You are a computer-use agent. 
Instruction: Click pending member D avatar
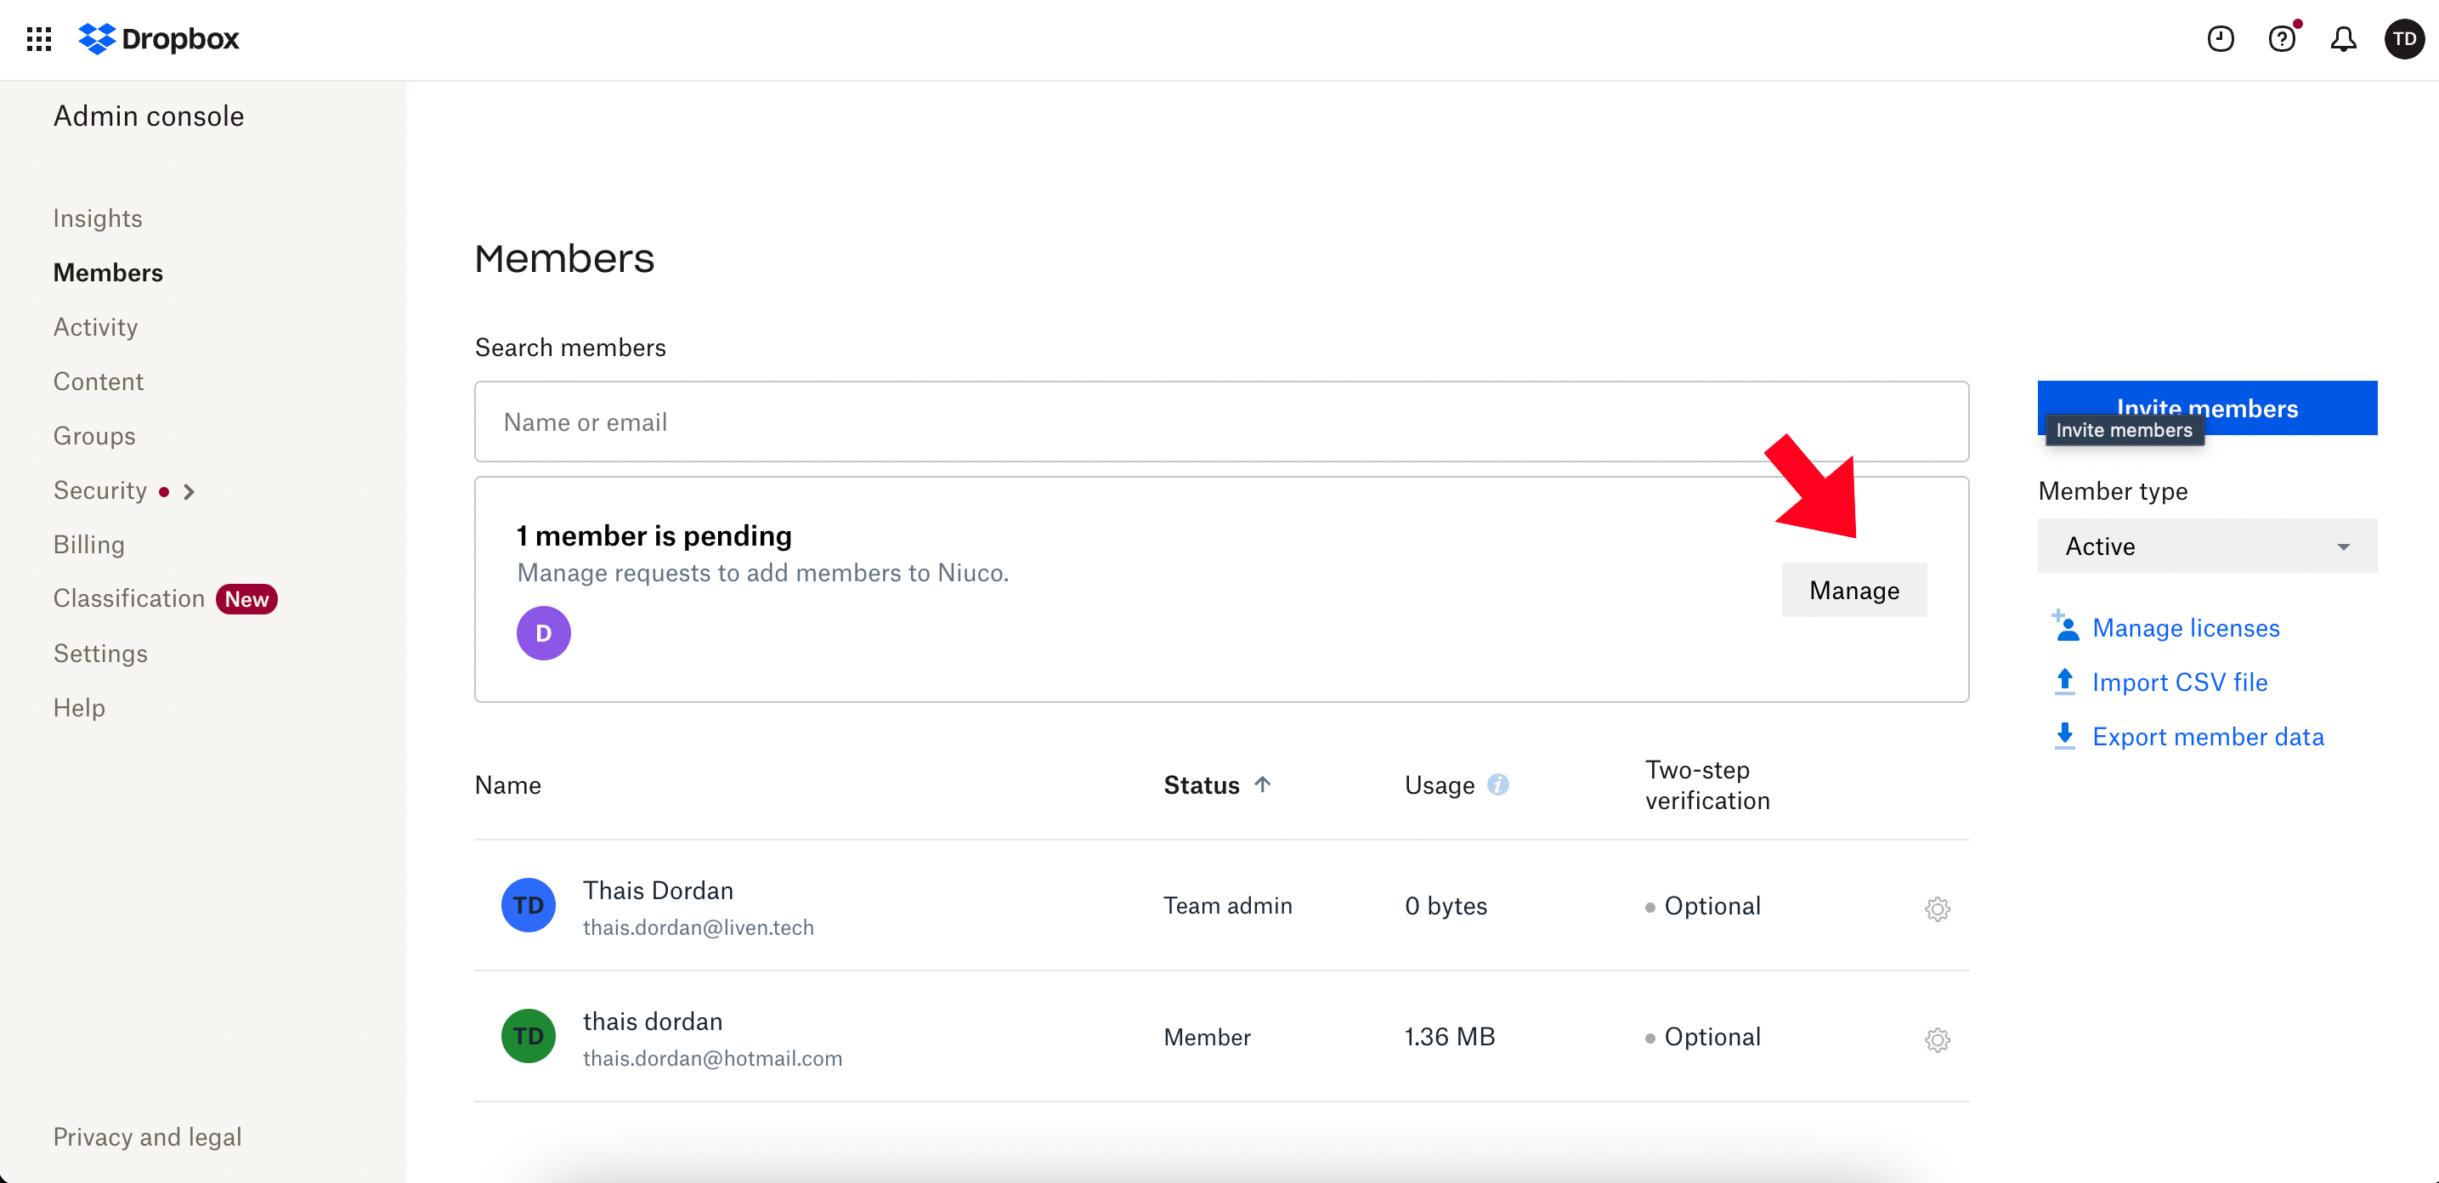coord(542,632)
